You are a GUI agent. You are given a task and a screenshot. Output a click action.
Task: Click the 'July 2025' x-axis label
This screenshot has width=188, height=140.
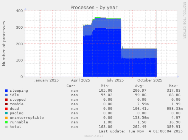115,80
